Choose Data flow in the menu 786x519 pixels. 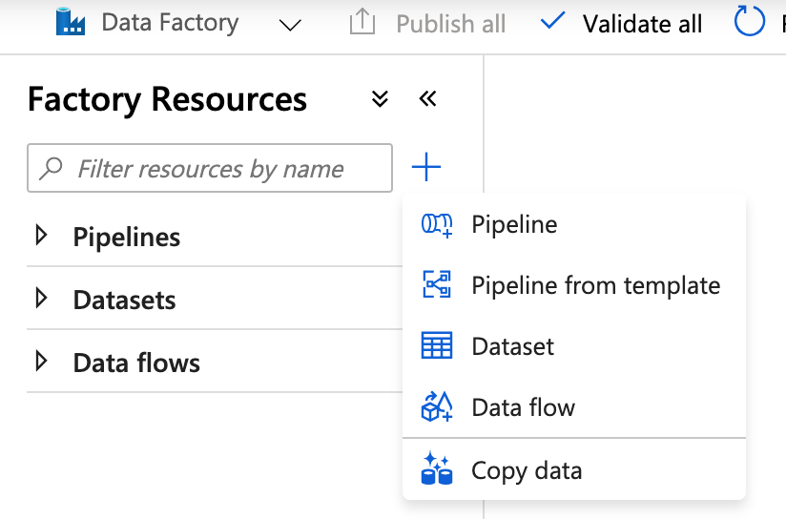(x=574, y=406)
